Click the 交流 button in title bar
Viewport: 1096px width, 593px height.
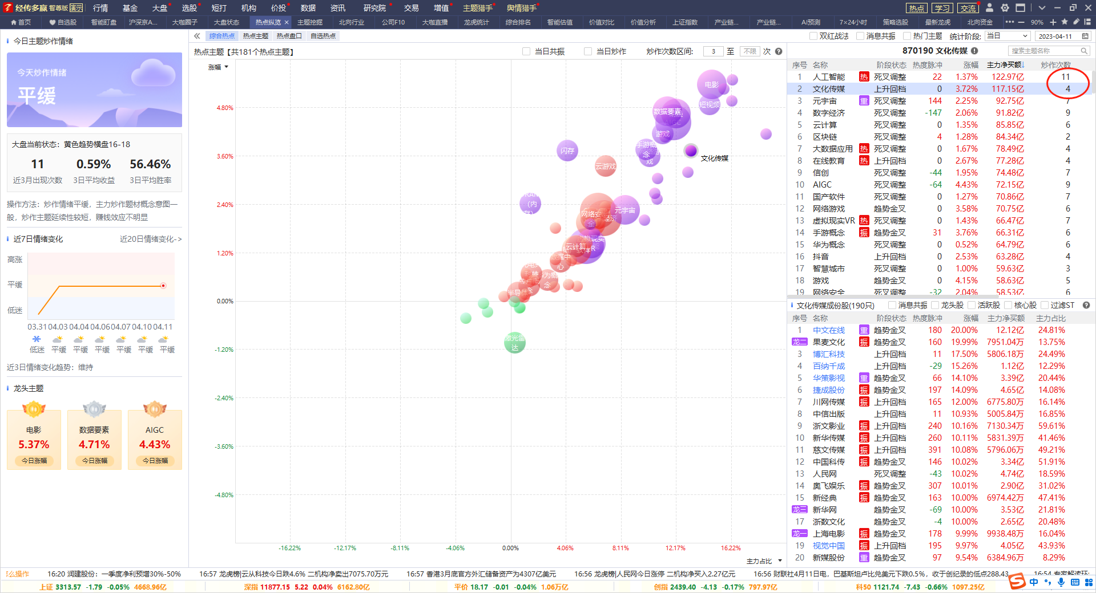[968, 8]
